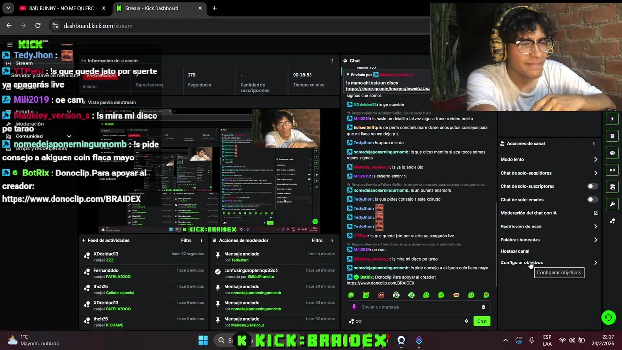Click thch25 canjeó K CHAME entry

(x=144, y=322)
